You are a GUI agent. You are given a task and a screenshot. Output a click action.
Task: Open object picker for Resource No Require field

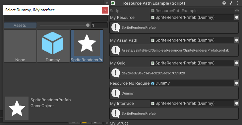pyautogui.click(x=237, y=83)
